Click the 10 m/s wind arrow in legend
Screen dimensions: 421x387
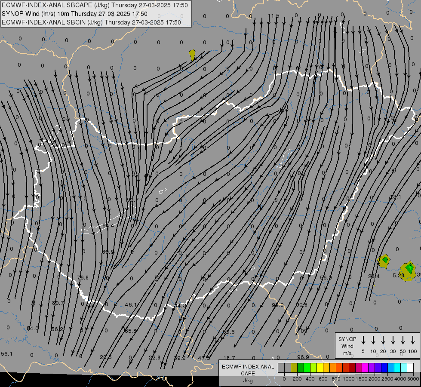[x=373, y=340]
